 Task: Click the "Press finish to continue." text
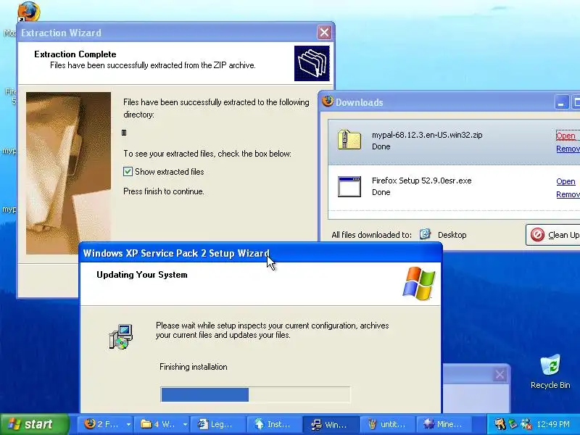tap(164, 191)
